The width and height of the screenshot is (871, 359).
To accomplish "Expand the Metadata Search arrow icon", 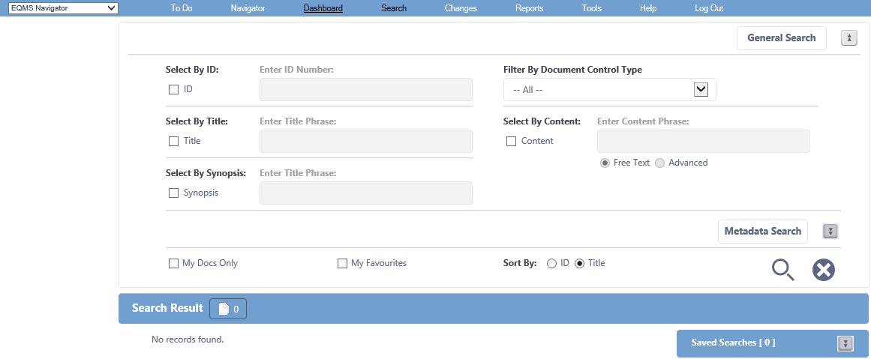I will click(830, 232).
